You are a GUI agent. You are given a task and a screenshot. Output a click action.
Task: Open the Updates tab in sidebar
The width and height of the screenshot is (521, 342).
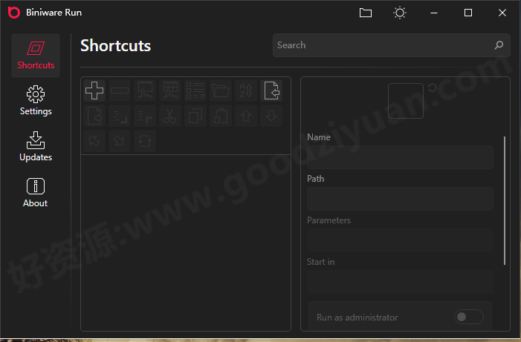pyautogui.click(x=36, y=147)
